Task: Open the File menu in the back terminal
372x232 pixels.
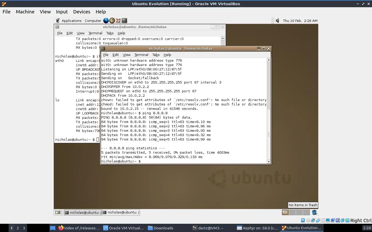Action: click(x=60, y=33)
